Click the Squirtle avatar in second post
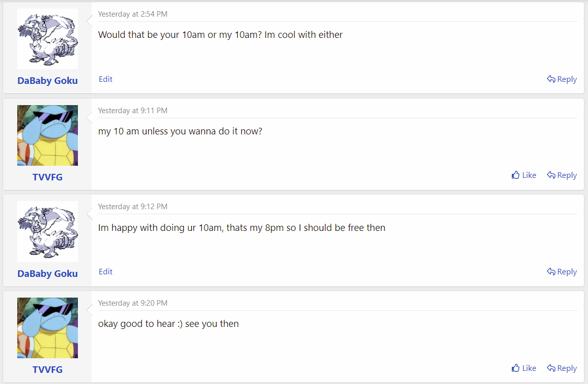The height and width of the screenshot is (384, 588). (48, 135)
